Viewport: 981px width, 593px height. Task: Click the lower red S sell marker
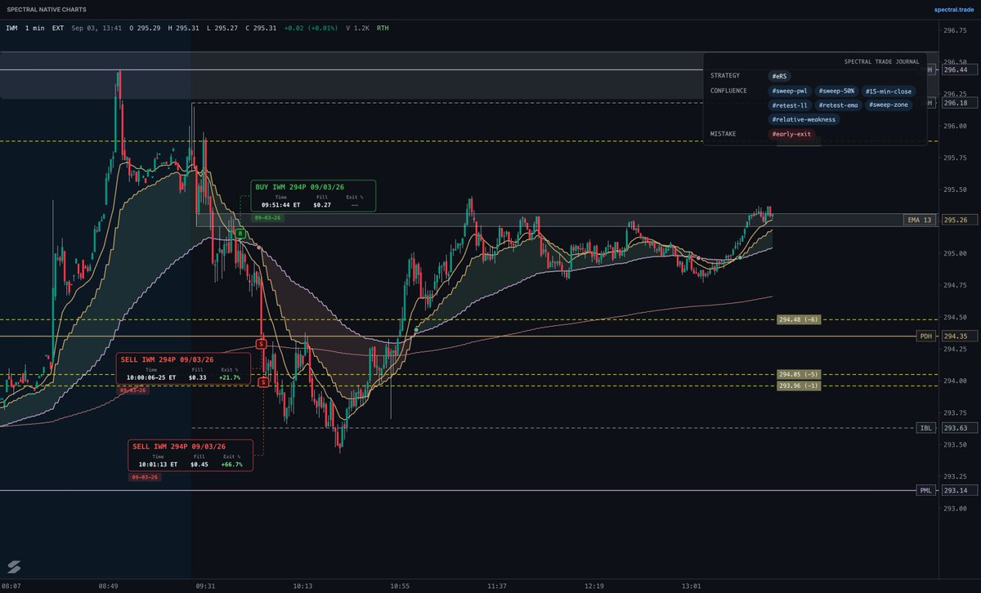[x=264, y=381]
